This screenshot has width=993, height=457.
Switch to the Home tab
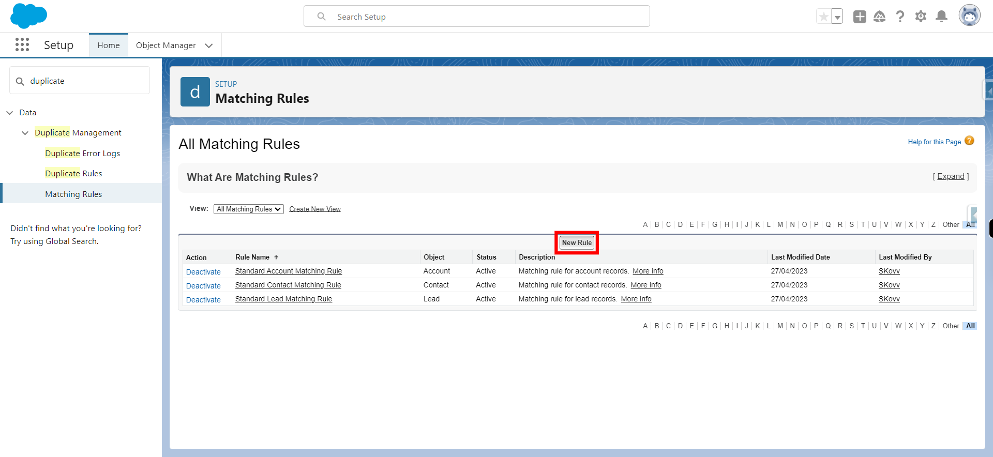[109, 45]
